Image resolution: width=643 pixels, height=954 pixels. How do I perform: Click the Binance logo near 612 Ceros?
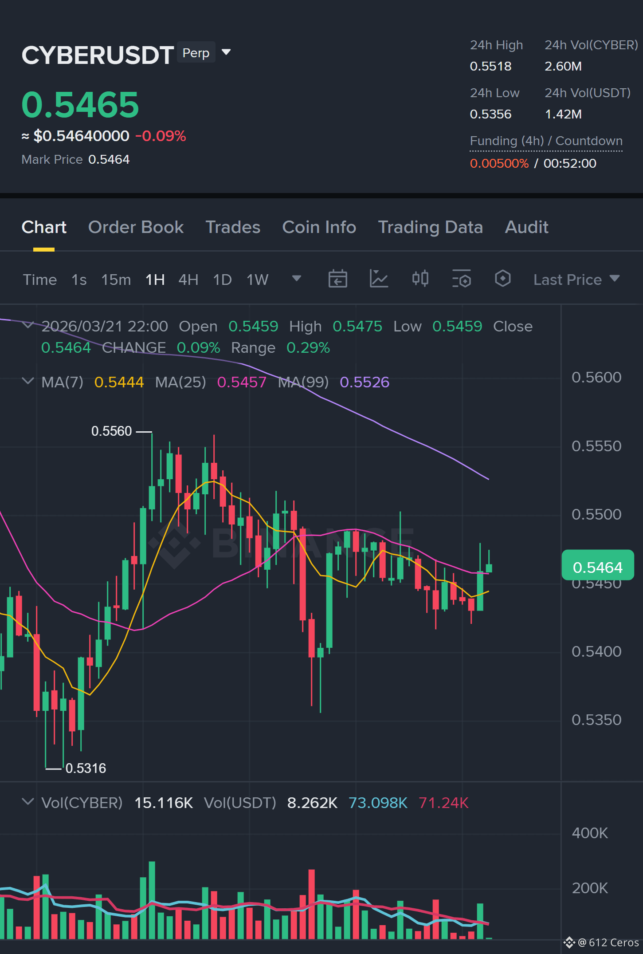point(569,942)
